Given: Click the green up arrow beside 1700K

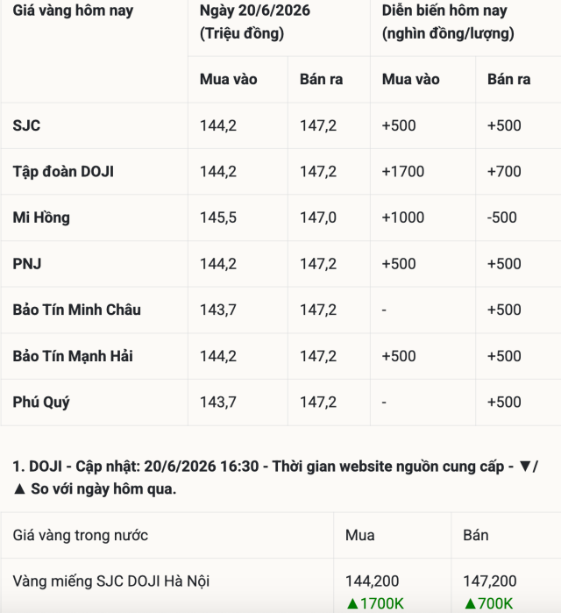Looking at the screenshot, I should point(352,604).
